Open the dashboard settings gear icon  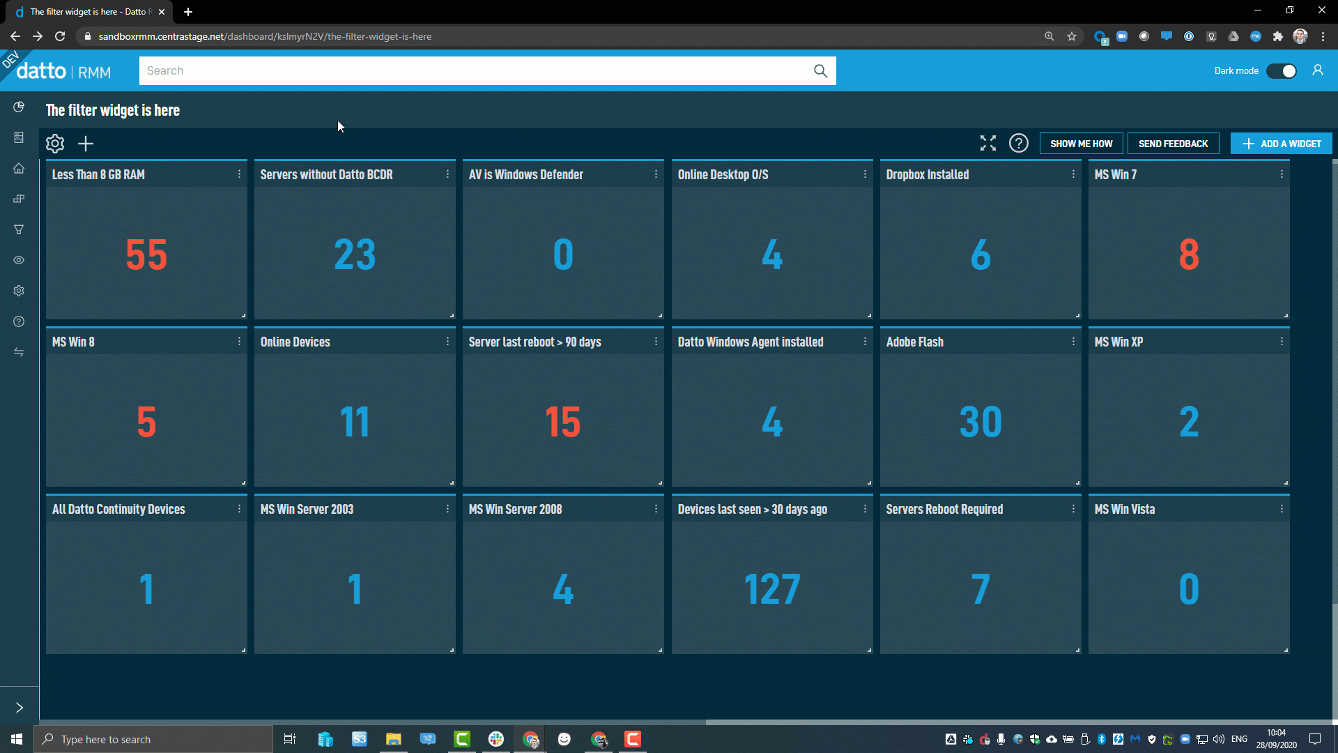point(55,144)
